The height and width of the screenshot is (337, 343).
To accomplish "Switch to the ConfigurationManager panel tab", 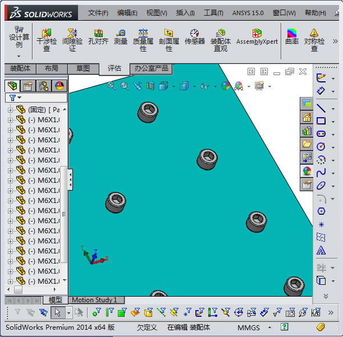I will (43, 86).
